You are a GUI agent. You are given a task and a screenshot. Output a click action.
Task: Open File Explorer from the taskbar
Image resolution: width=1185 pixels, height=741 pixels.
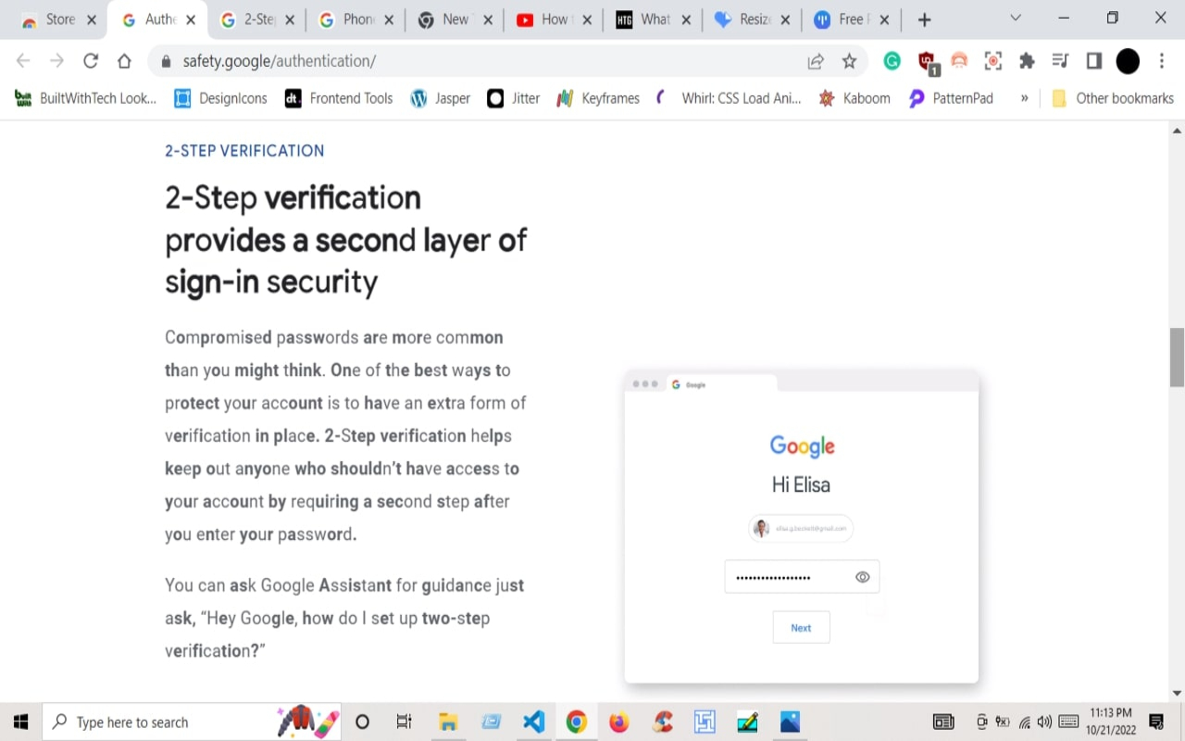448,722
